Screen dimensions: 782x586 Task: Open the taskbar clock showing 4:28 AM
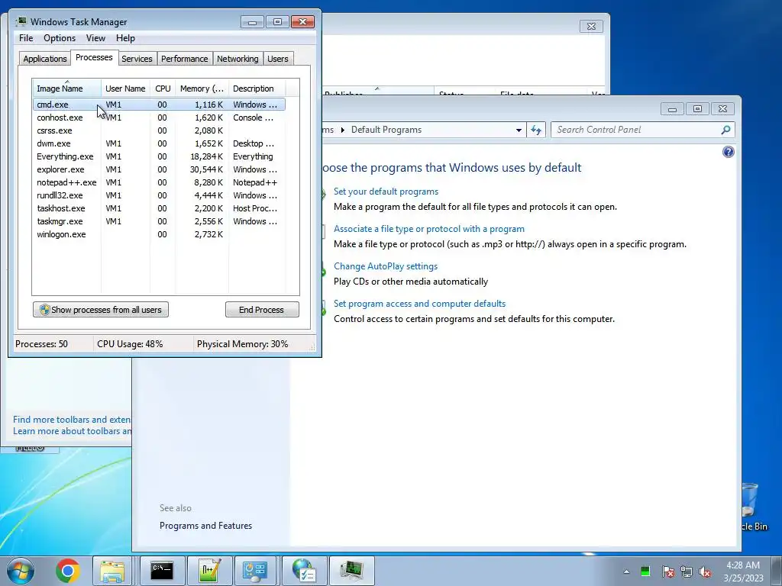[x=743, y=571]
